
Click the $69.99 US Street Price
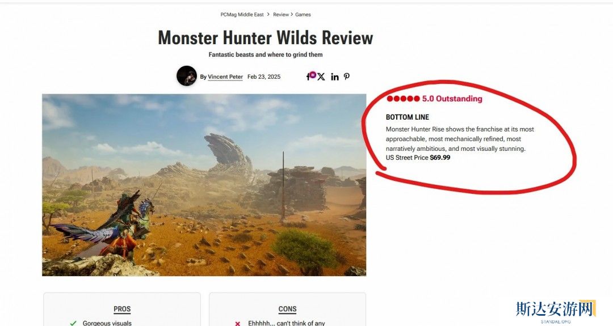440,158
